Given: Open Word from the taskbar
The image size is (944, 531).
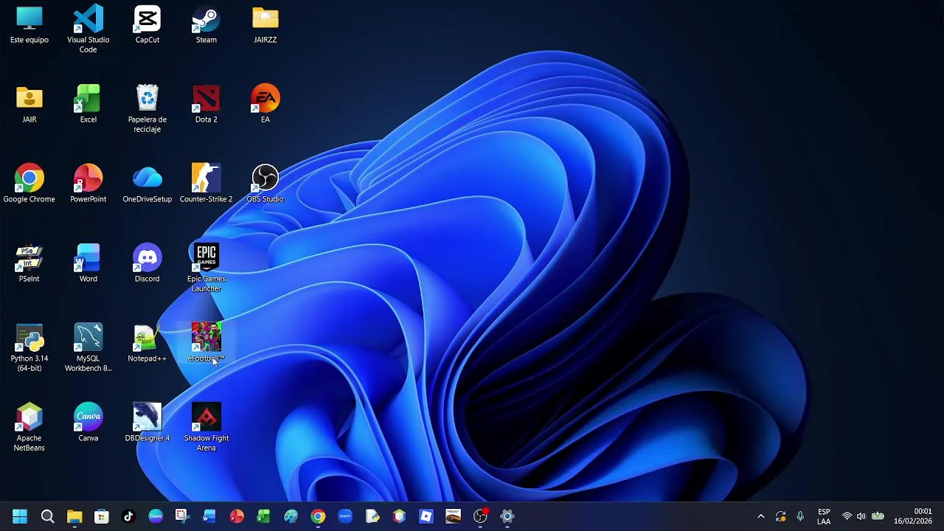Looking at the screenshot, I should [209, 516].
